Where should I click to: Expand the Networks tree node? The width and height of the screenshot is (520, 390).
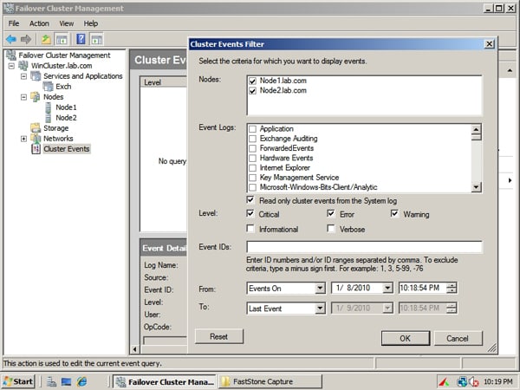[23, 139]
